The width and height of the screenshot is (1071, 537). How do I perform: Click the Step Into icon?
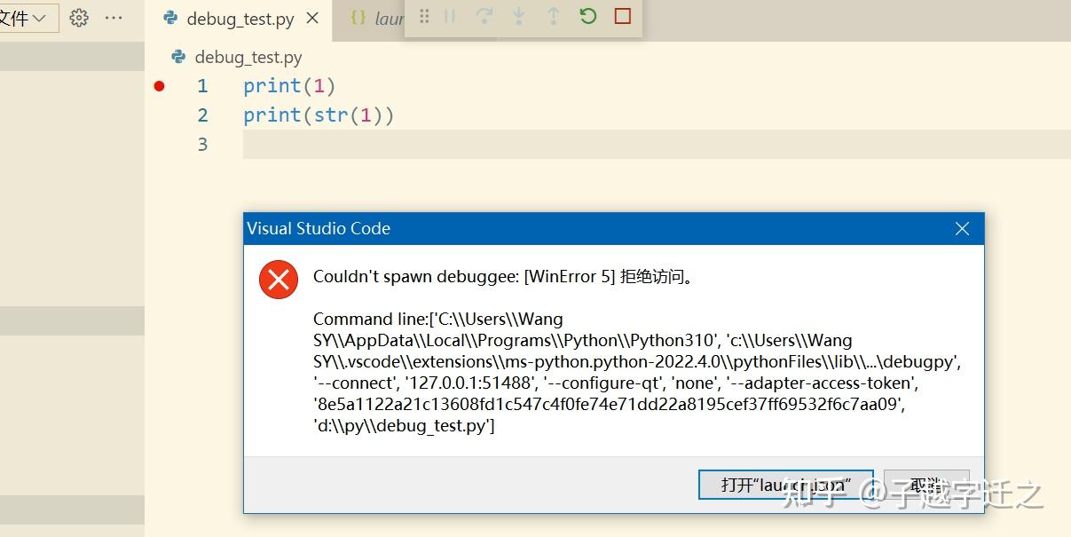coord(518,17)
